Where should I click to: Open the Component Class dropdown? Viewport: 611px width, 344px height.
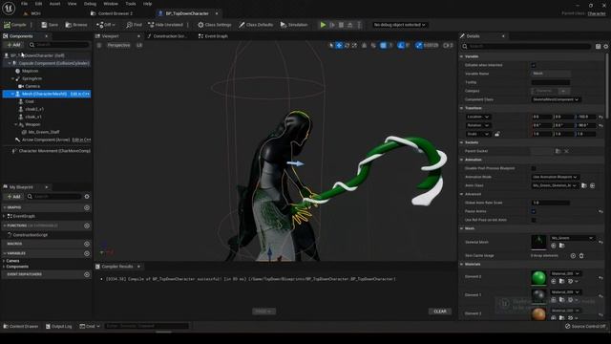pos(556,99)
